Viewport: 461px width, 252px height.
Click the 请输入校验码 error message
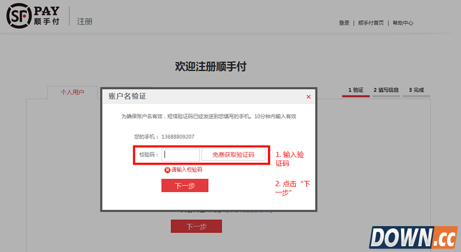click(x=187, y=170)
